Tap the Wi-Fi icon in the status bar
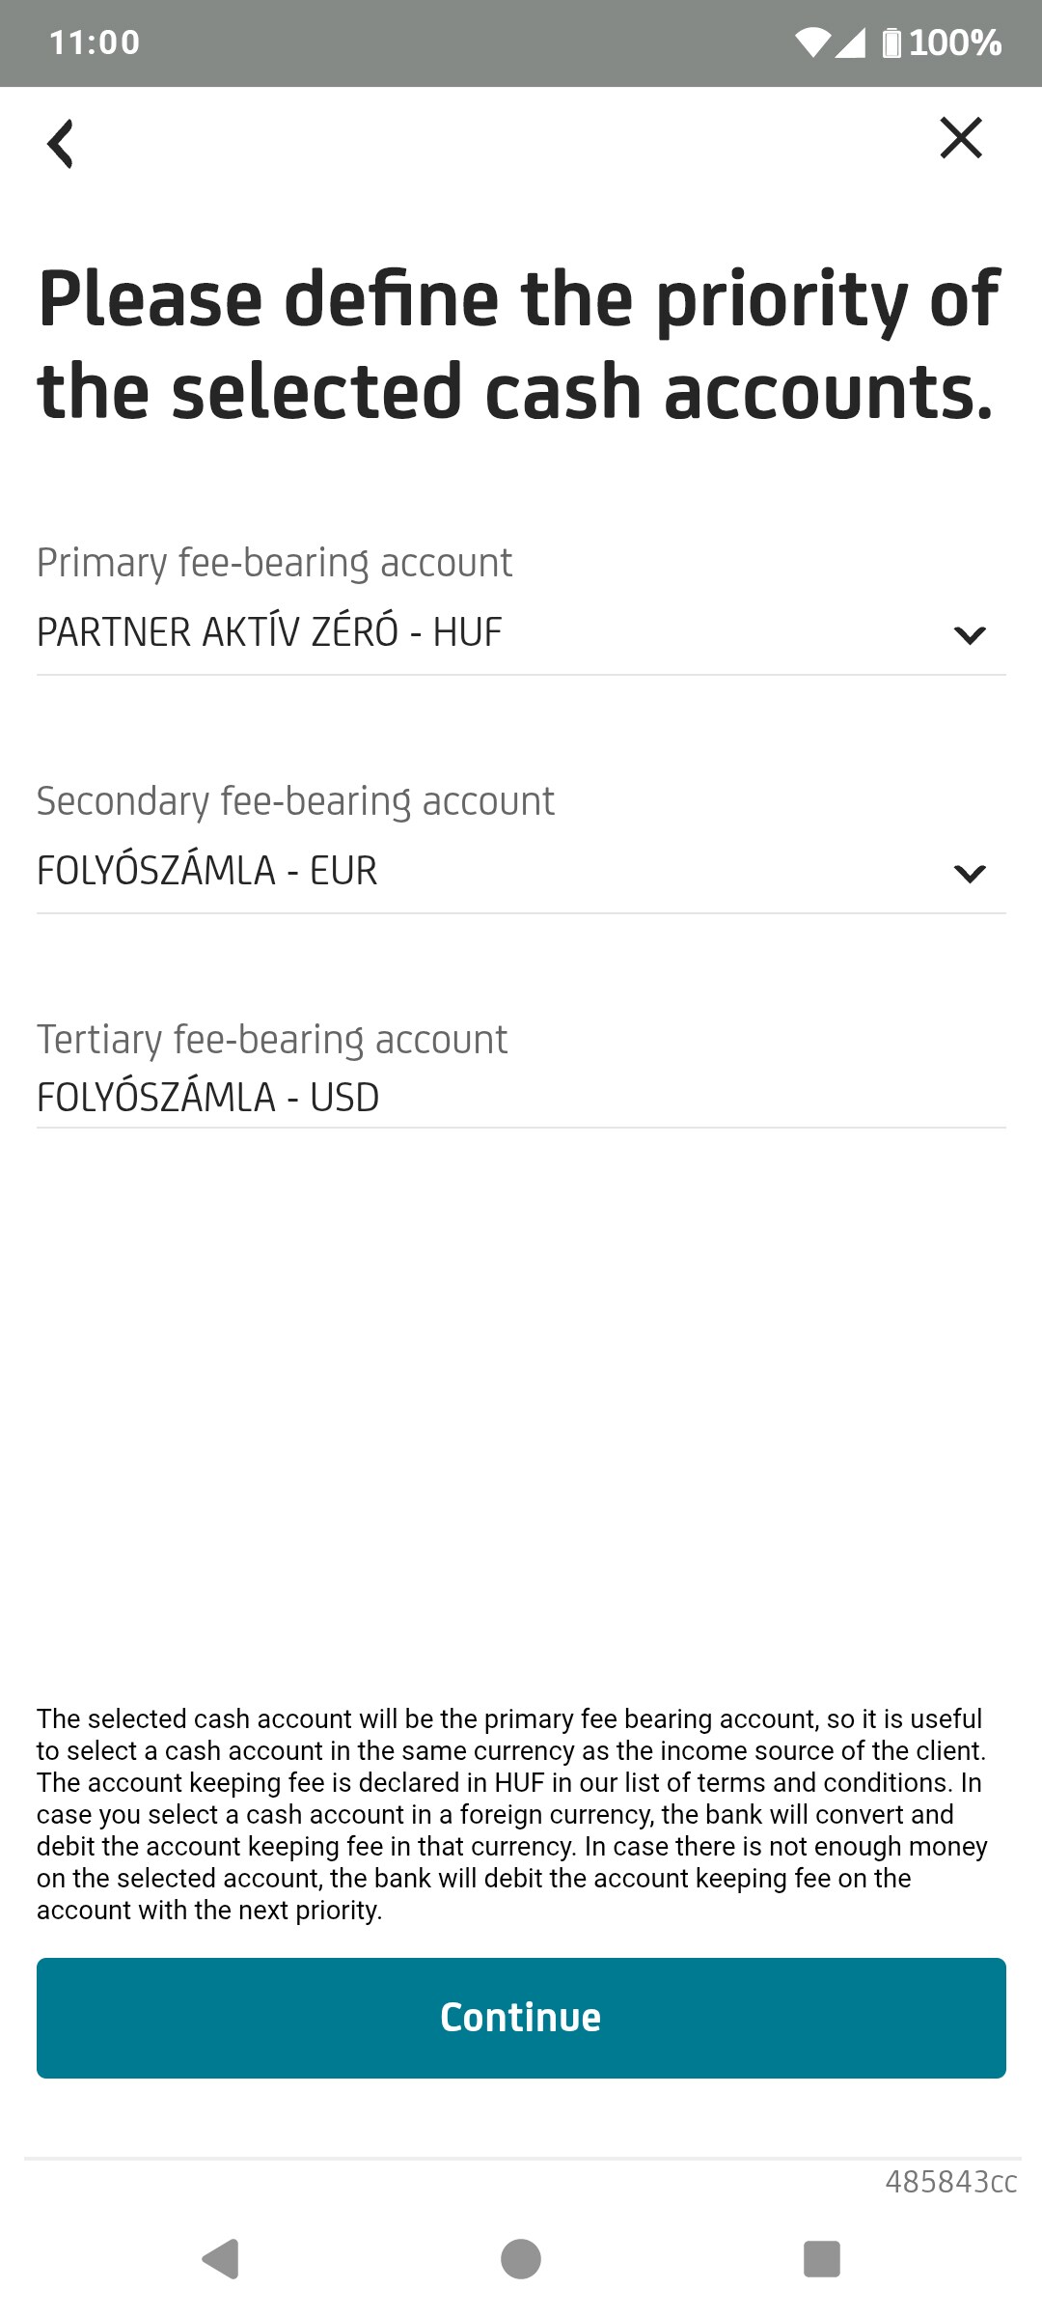 tap(812, 42)
